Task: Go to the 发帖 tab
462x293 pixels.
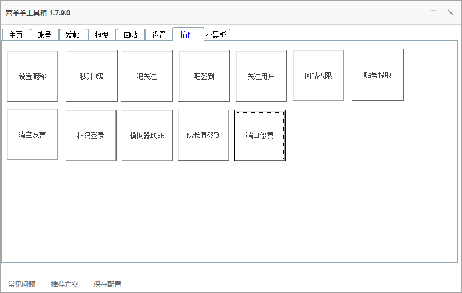Action: [x=73, y=35]
